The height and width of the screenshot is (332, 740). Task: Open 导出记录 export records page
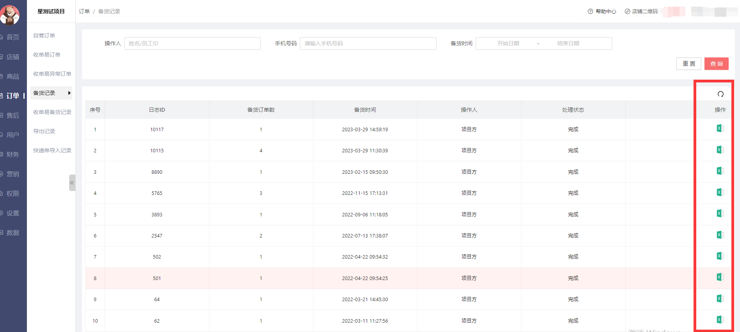pos(44,131)
